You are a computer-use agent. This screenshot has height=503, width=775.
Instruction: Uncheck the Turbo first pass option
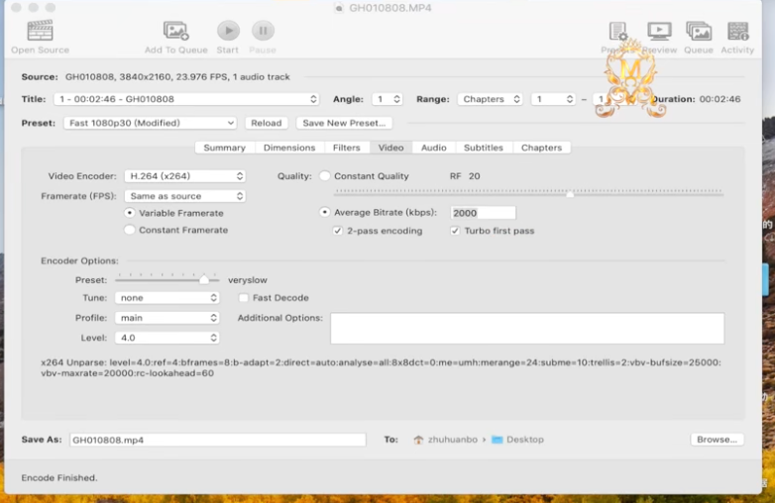click(455, 231)
